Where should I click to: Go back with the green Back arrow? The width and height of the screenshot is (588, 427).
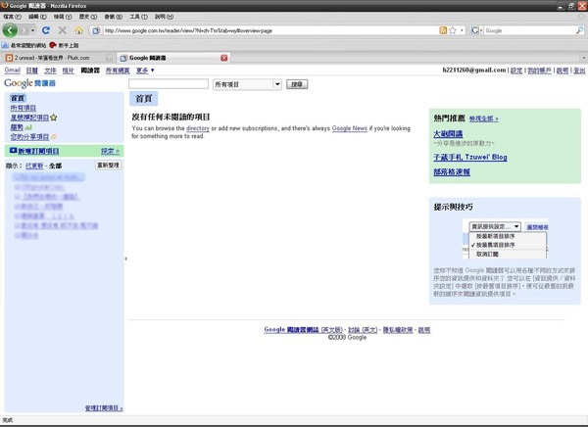[10, 30]
